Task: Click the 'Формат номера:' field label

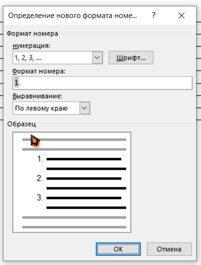Action: (39, 71)
